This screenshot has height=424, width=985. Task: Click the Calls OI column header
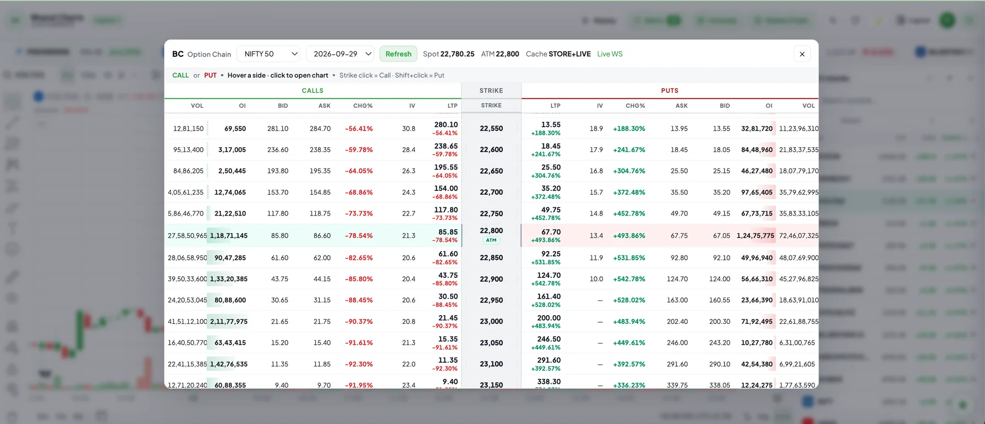click(x=242, y=106)
